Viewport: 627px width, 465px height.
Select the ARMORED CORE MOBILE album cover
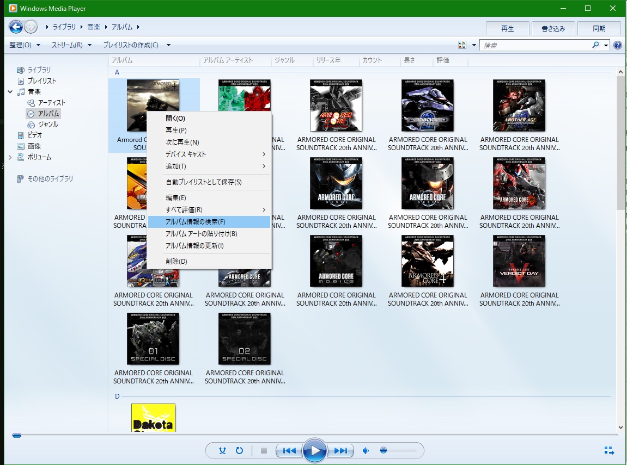point(336,261)
